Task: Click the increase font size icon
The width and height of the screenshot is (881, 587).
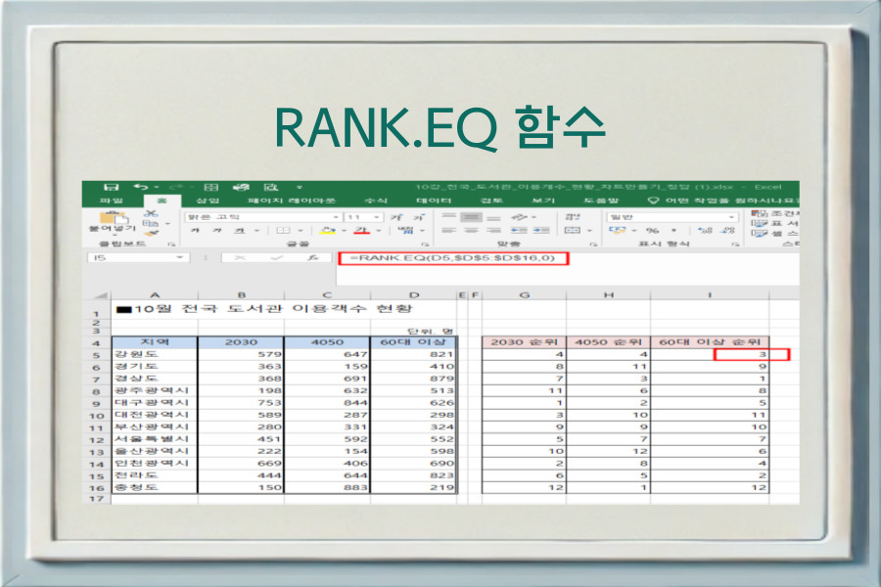Action: [396, 217]
